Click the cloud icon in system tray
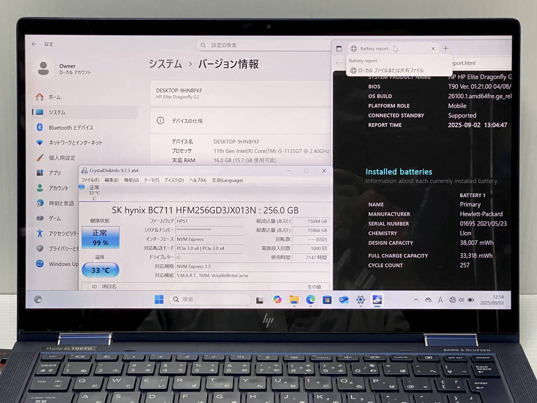The width and height of the screenshot is (537, 403). (x=428, y=300)
